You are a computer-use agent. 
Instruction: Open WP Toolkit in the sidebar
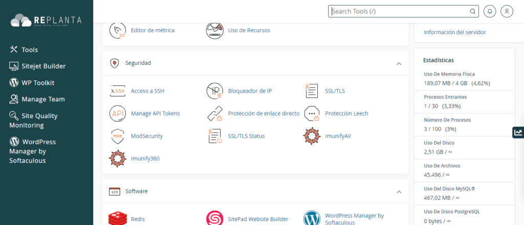pyautogui.click(x=32, y=83)
